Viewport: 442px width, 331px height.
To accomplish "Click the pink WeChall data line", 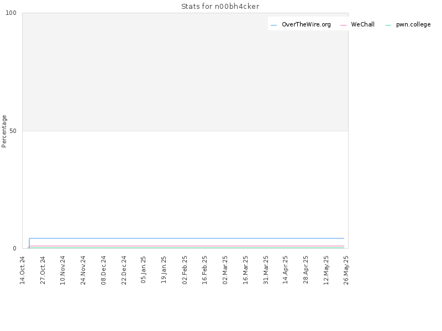I will pyautogui.click(x=186, y=246).
